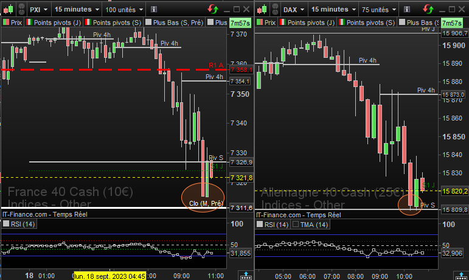The image size is (469, 280).
Task: Open the info icon in PXI window
Action: point(154,9)
